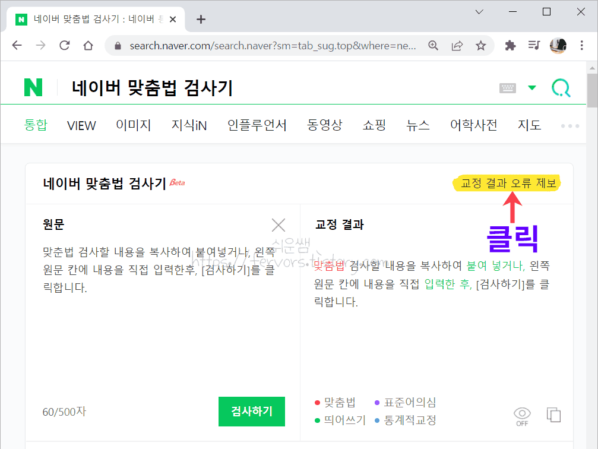Click the site lock icon in address bar
598x449 pixels.
coord(118,46)
